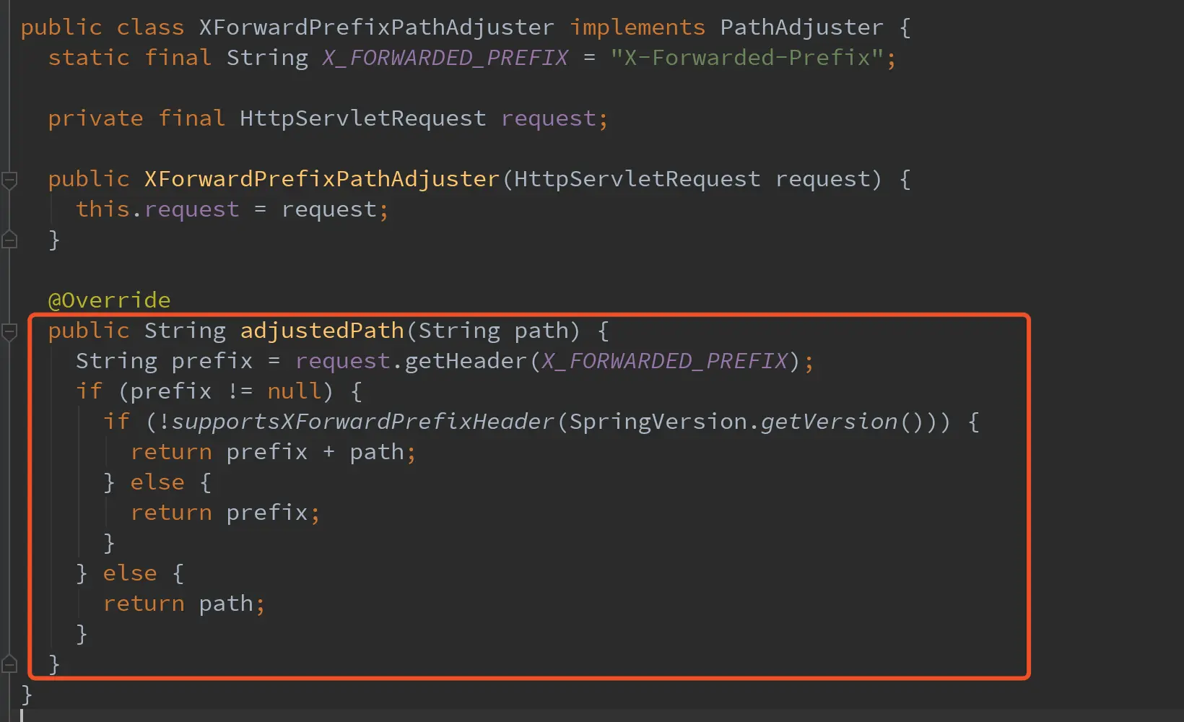This screenshot has width=1184, height=722.
Task: Click HttpServletRequest in the constructor parameter
Action: (637, 179)
